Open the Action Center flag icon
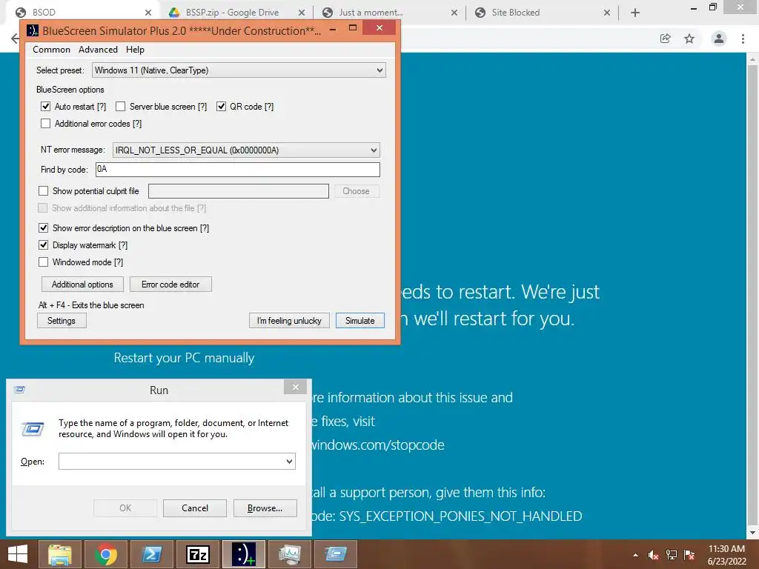 pyautogui.click(x=689, y=555)
